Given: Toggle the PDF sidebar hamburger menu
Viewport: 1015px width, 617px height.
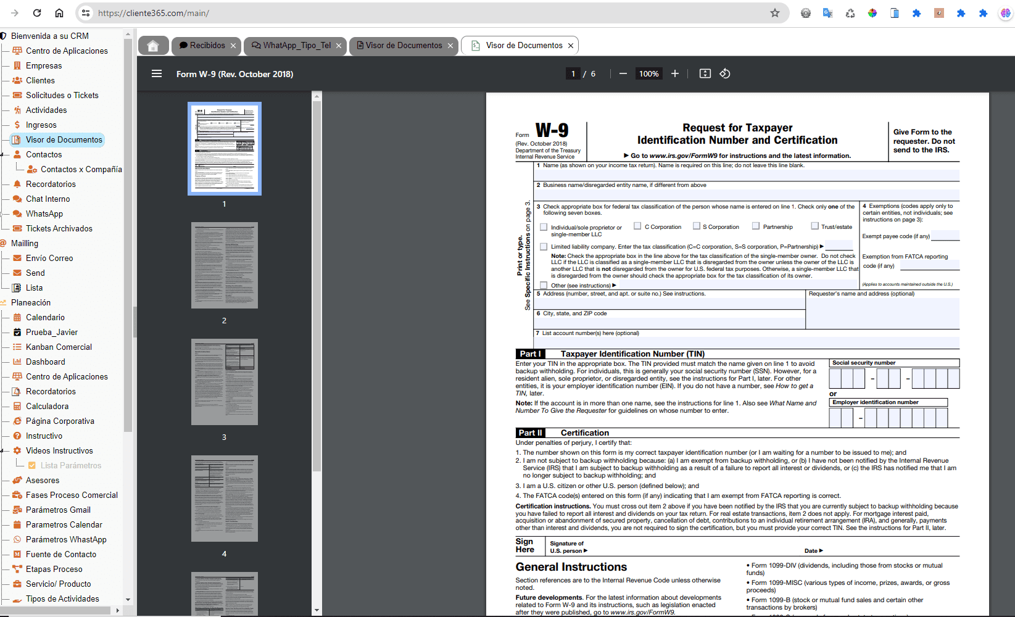Looking at the screenshot, I should [x=157, y=73].
